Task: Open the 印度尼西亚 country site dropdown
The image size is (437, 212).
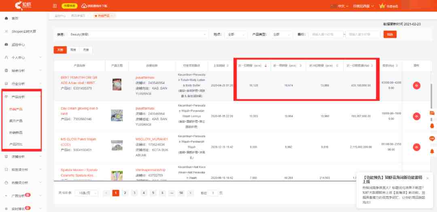Action: pos(363,6)
